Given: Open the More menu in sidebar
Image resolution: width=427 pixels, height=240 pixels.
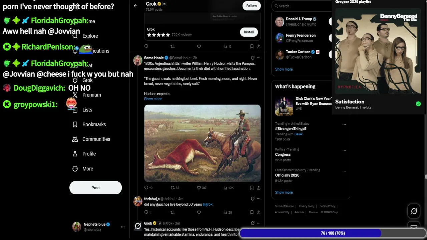Looking at the screenshot, I should pyautogui.click(x=87, y=169).
